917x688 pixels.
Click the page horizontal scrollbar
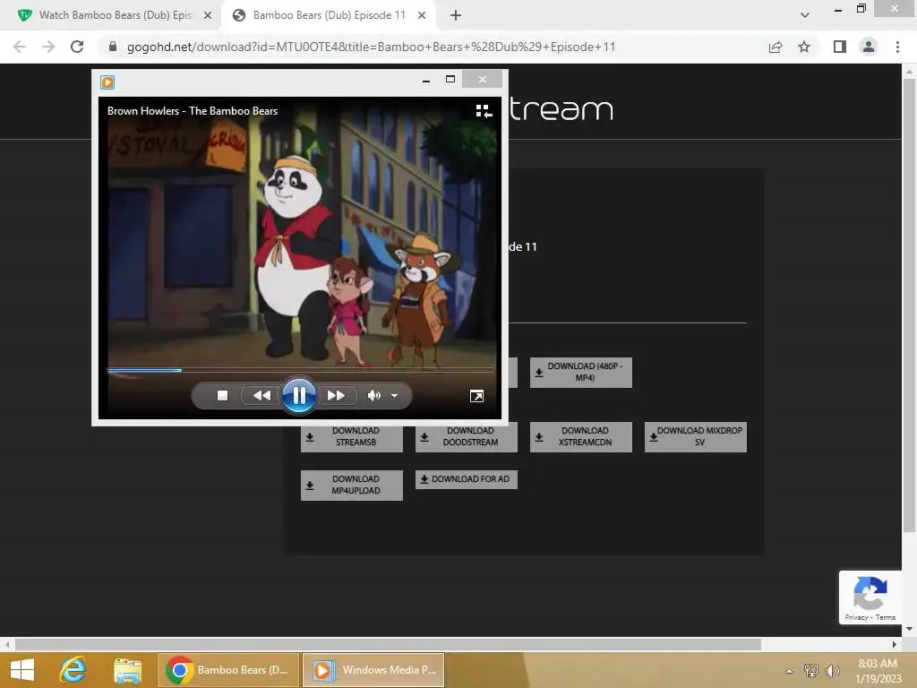coord(388,644)
